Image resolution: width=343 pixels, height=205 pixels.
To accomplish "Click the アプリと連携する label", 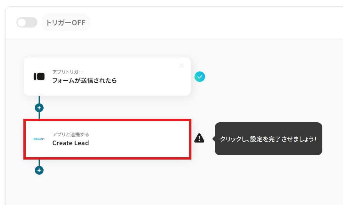I will tap(71, 134).
